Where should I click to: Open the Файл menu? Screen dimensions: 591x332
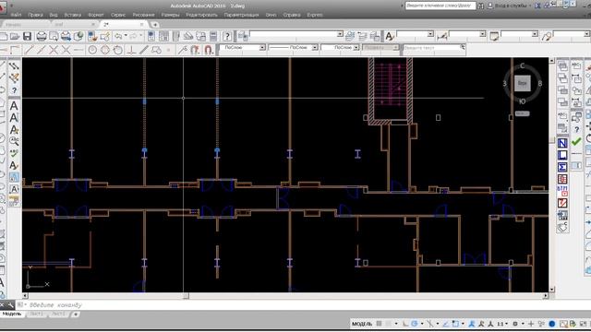pos(16,15)
